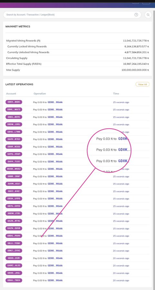Image resolution: width=155 pixels, height=290 pixels.
Task: Open GDXK...W6AA recipient in GBJJ...Y3QK row
Action: pos(55,243)
